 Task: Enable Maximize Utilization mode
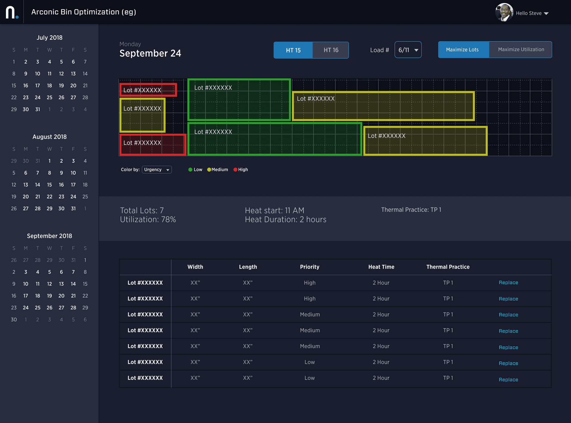click(x=521, y=50)
